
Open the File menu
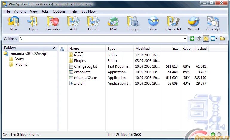click(x=7, y=11)
